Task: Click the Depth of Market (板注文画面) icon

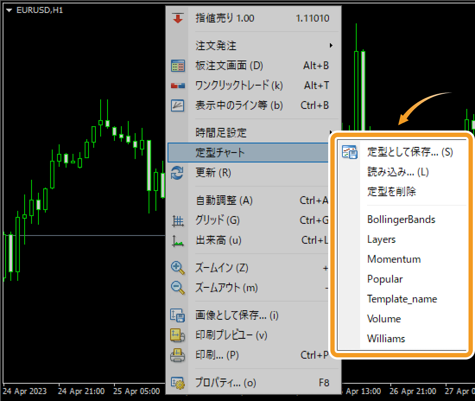Action: pos(178,66)
